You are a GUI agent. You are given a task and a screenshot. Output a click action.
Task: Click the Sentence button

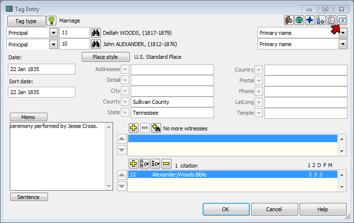tap(28, 197)
